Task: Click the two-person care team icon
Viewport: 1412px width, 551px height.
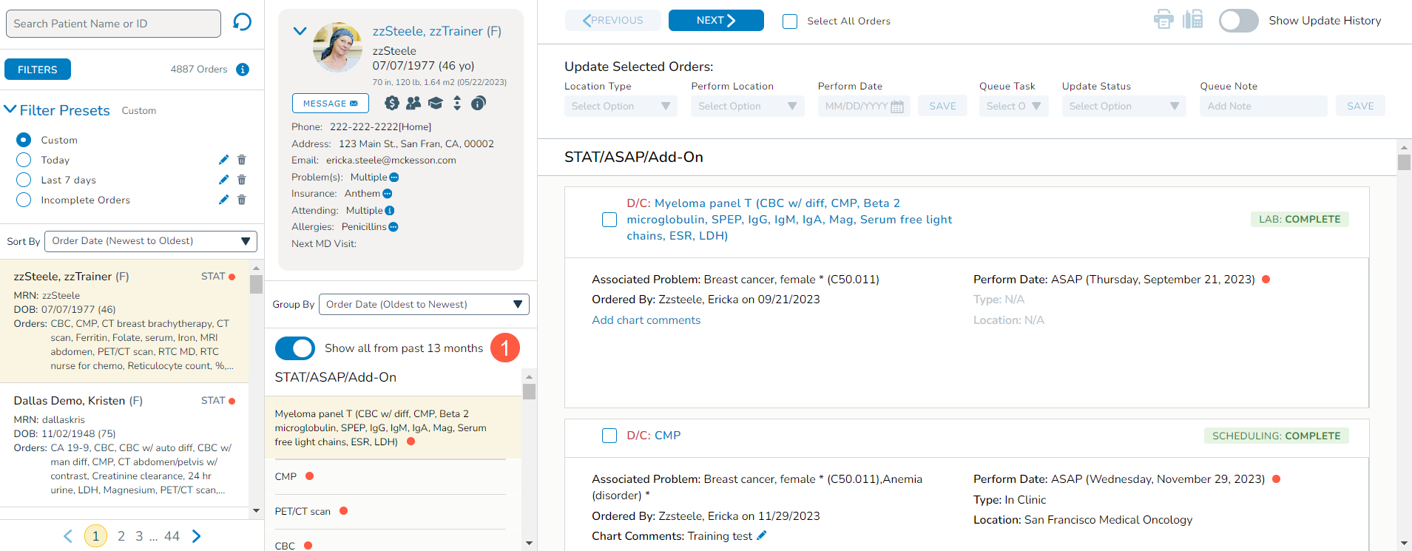Action: pos(413,104)
